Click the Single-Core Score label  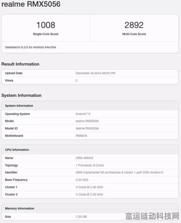(45, 34)
